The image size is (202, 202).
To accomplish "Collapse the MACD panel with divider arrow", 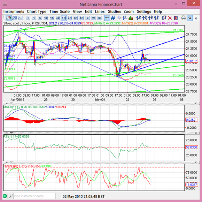I will (11, 103).
